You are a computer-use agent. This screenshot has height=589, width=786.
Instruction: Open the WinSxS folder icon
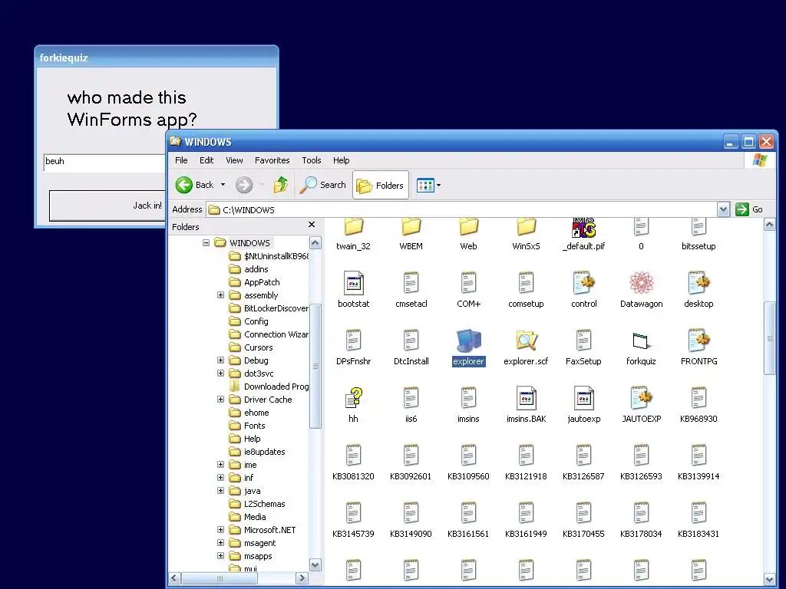(526, 227)
